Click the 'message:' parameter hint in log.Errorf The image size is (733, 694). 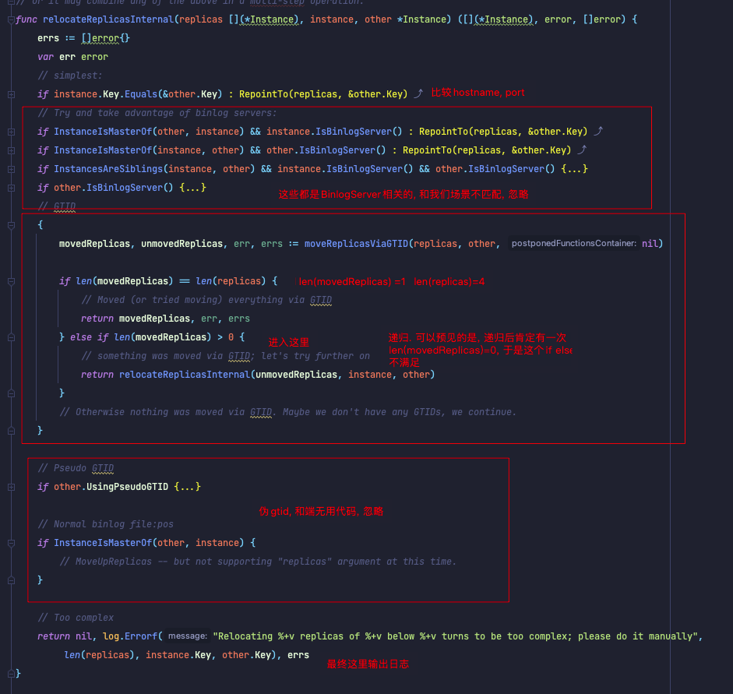[188, 636]
